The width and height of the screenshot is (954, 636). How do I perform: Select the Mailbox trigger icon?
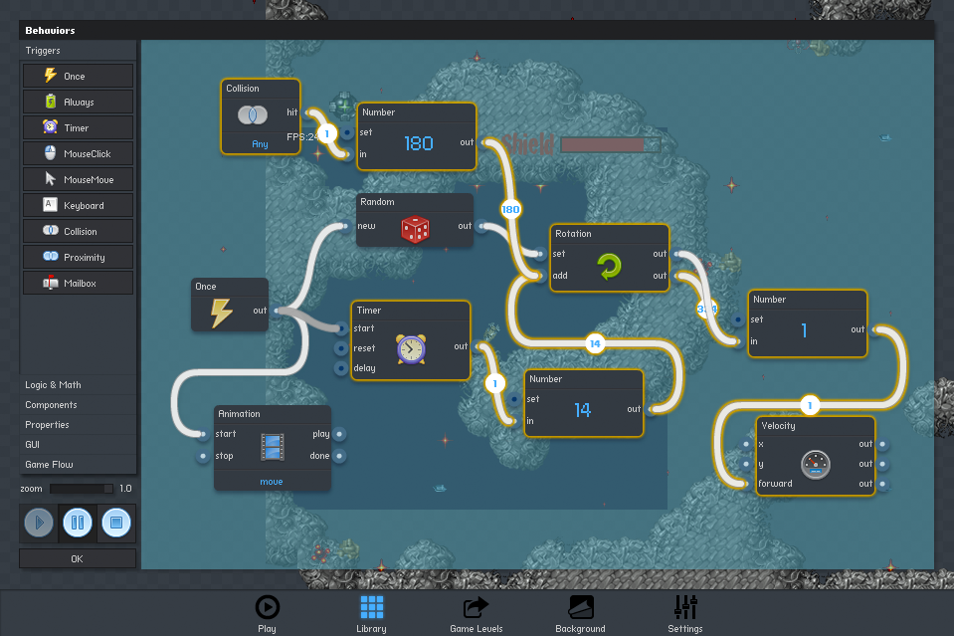[49, 282]
